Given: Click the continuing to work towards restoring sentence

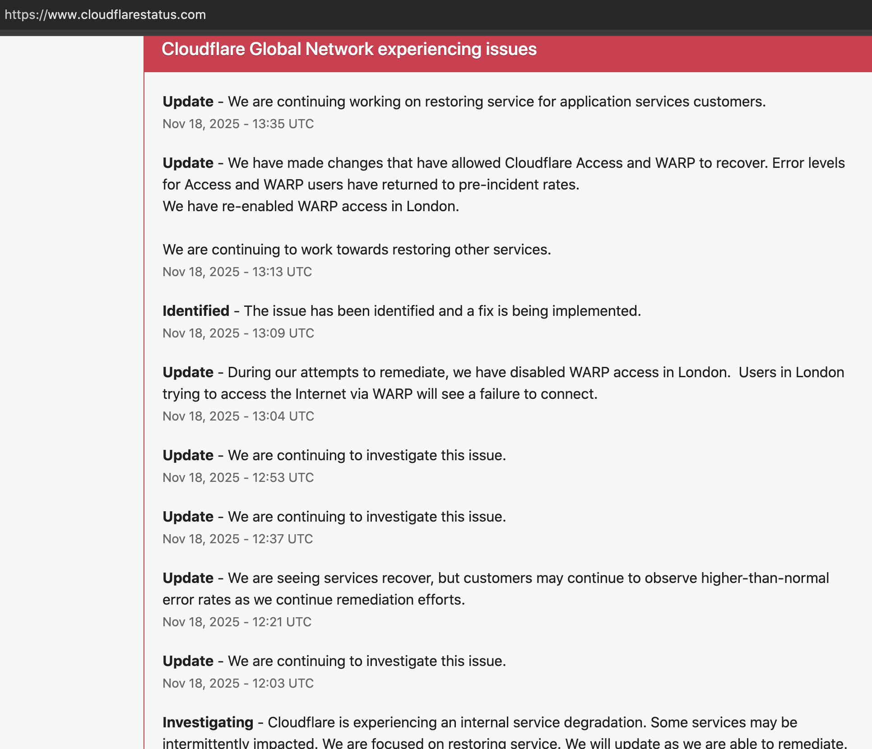Looking at the screenshot, I should click(x=357, y=250).
